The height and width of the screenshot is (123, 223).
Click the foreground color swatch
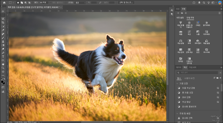coord(2,82)
